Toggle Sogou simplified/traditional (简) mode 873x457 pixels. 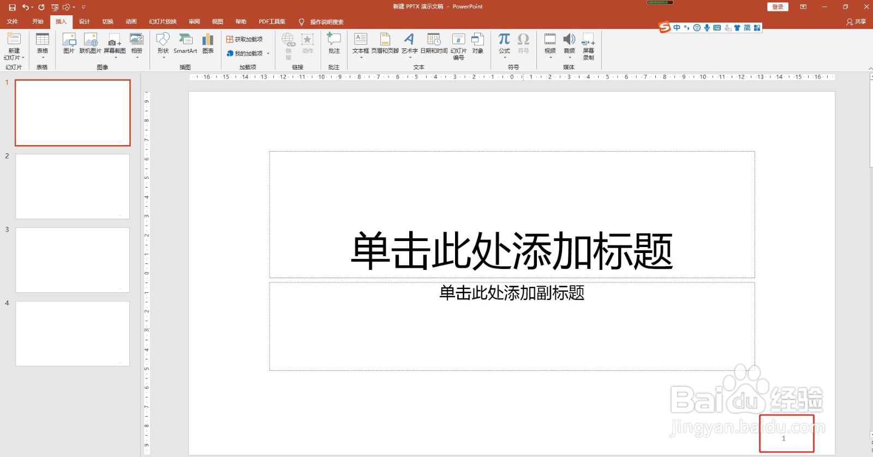pos(747,28)
